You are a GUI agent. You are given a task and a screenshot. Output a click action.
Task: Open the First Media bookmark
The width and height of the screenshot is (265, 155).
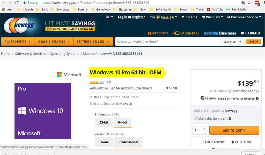[x=236, y=10]
